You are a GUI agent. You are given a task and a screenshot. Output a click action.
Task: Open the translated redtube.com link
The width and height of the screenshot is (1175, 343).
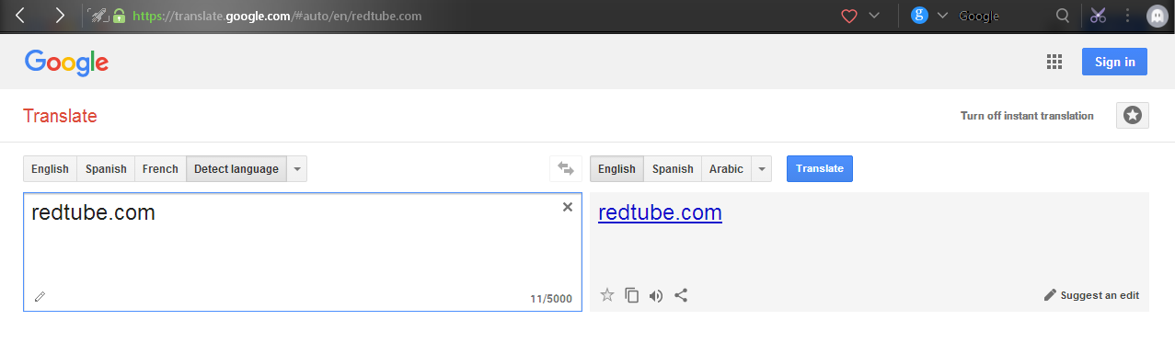click(660, 212)
